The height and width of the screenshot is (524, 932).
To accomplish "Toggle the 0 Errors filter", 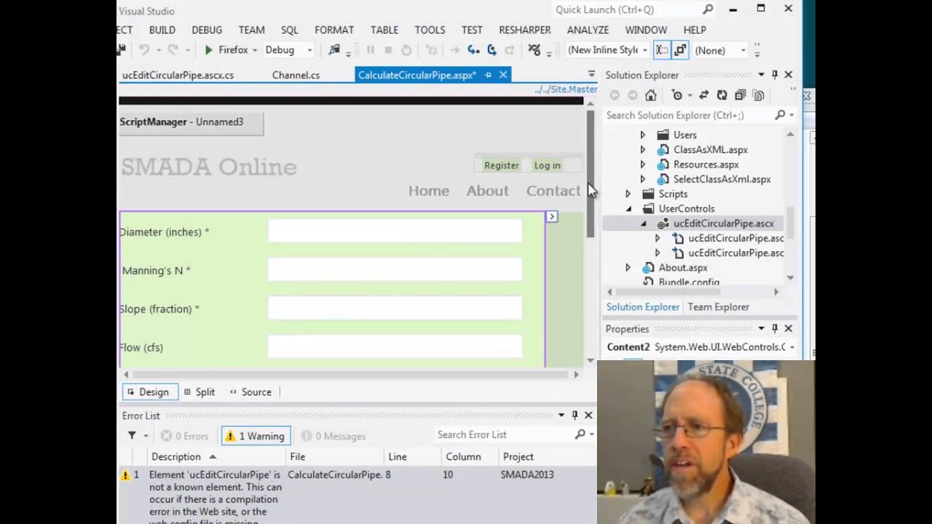I will coord(185,436).
